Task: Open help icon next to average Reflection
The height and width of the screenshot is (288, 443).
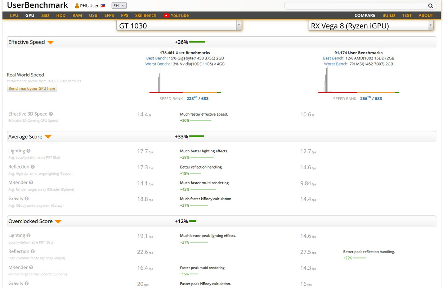Action: (x=33, y=167)
